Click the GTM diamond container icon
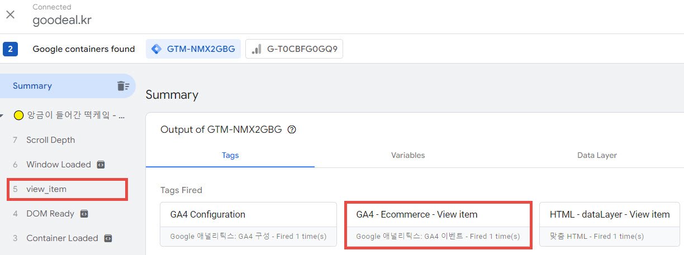 pyautogui.click(x=156, y=49)
